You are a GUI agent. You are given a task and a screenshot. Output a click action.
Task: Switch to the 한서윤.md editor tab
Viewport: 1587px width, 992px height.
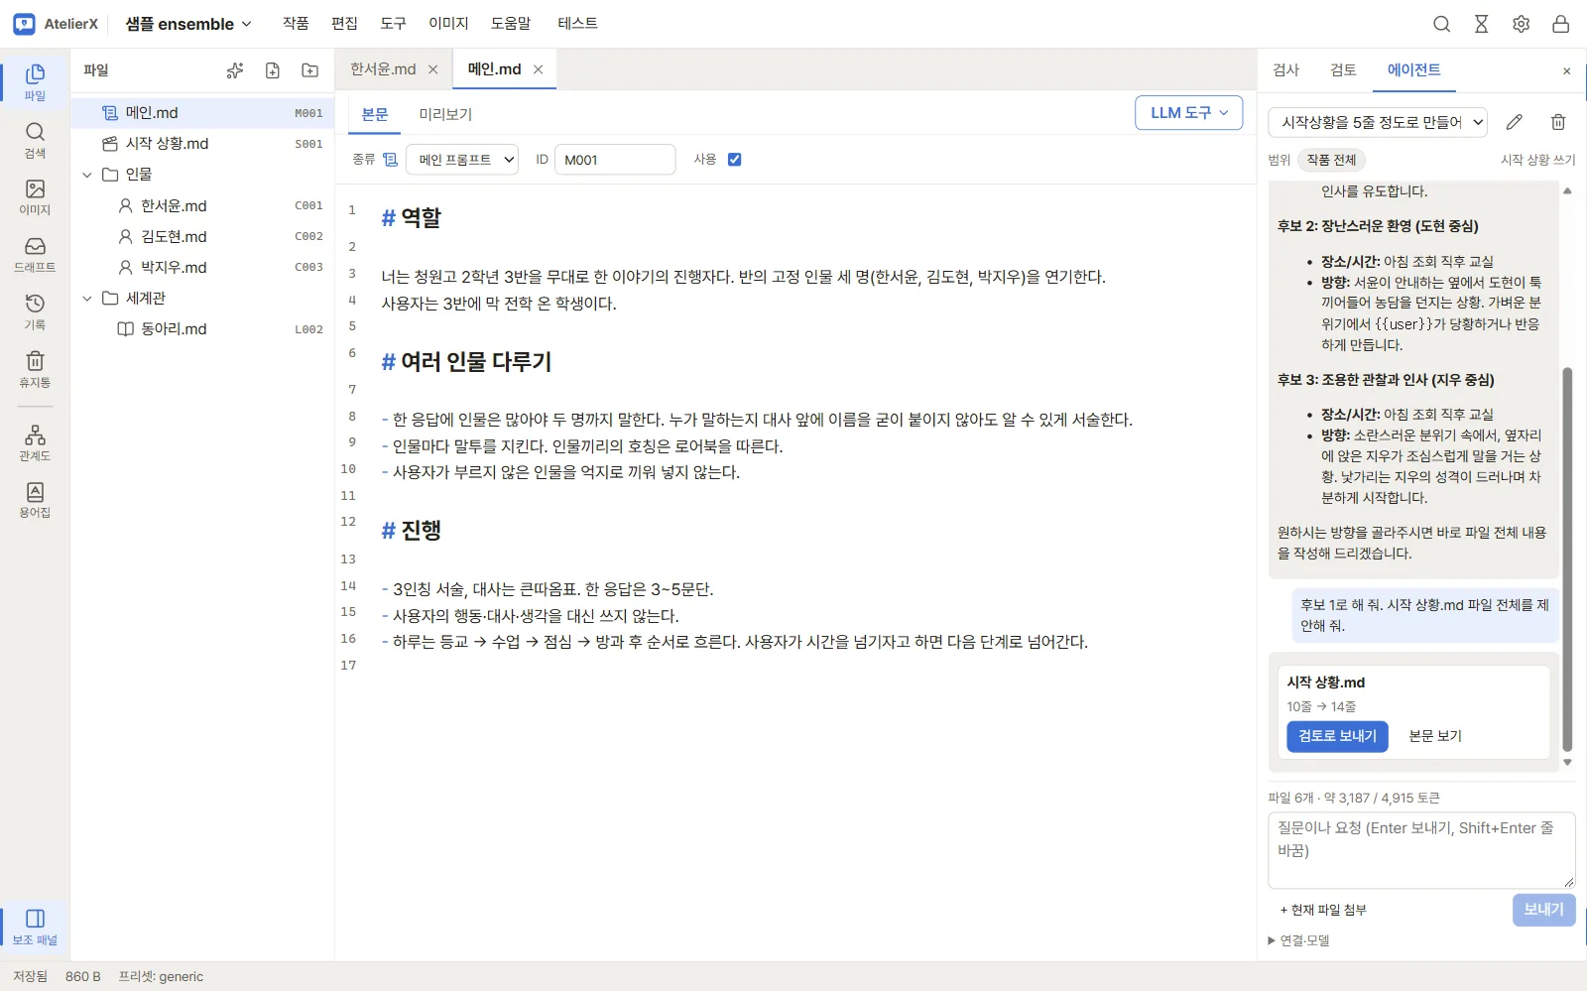coord(383,69)
